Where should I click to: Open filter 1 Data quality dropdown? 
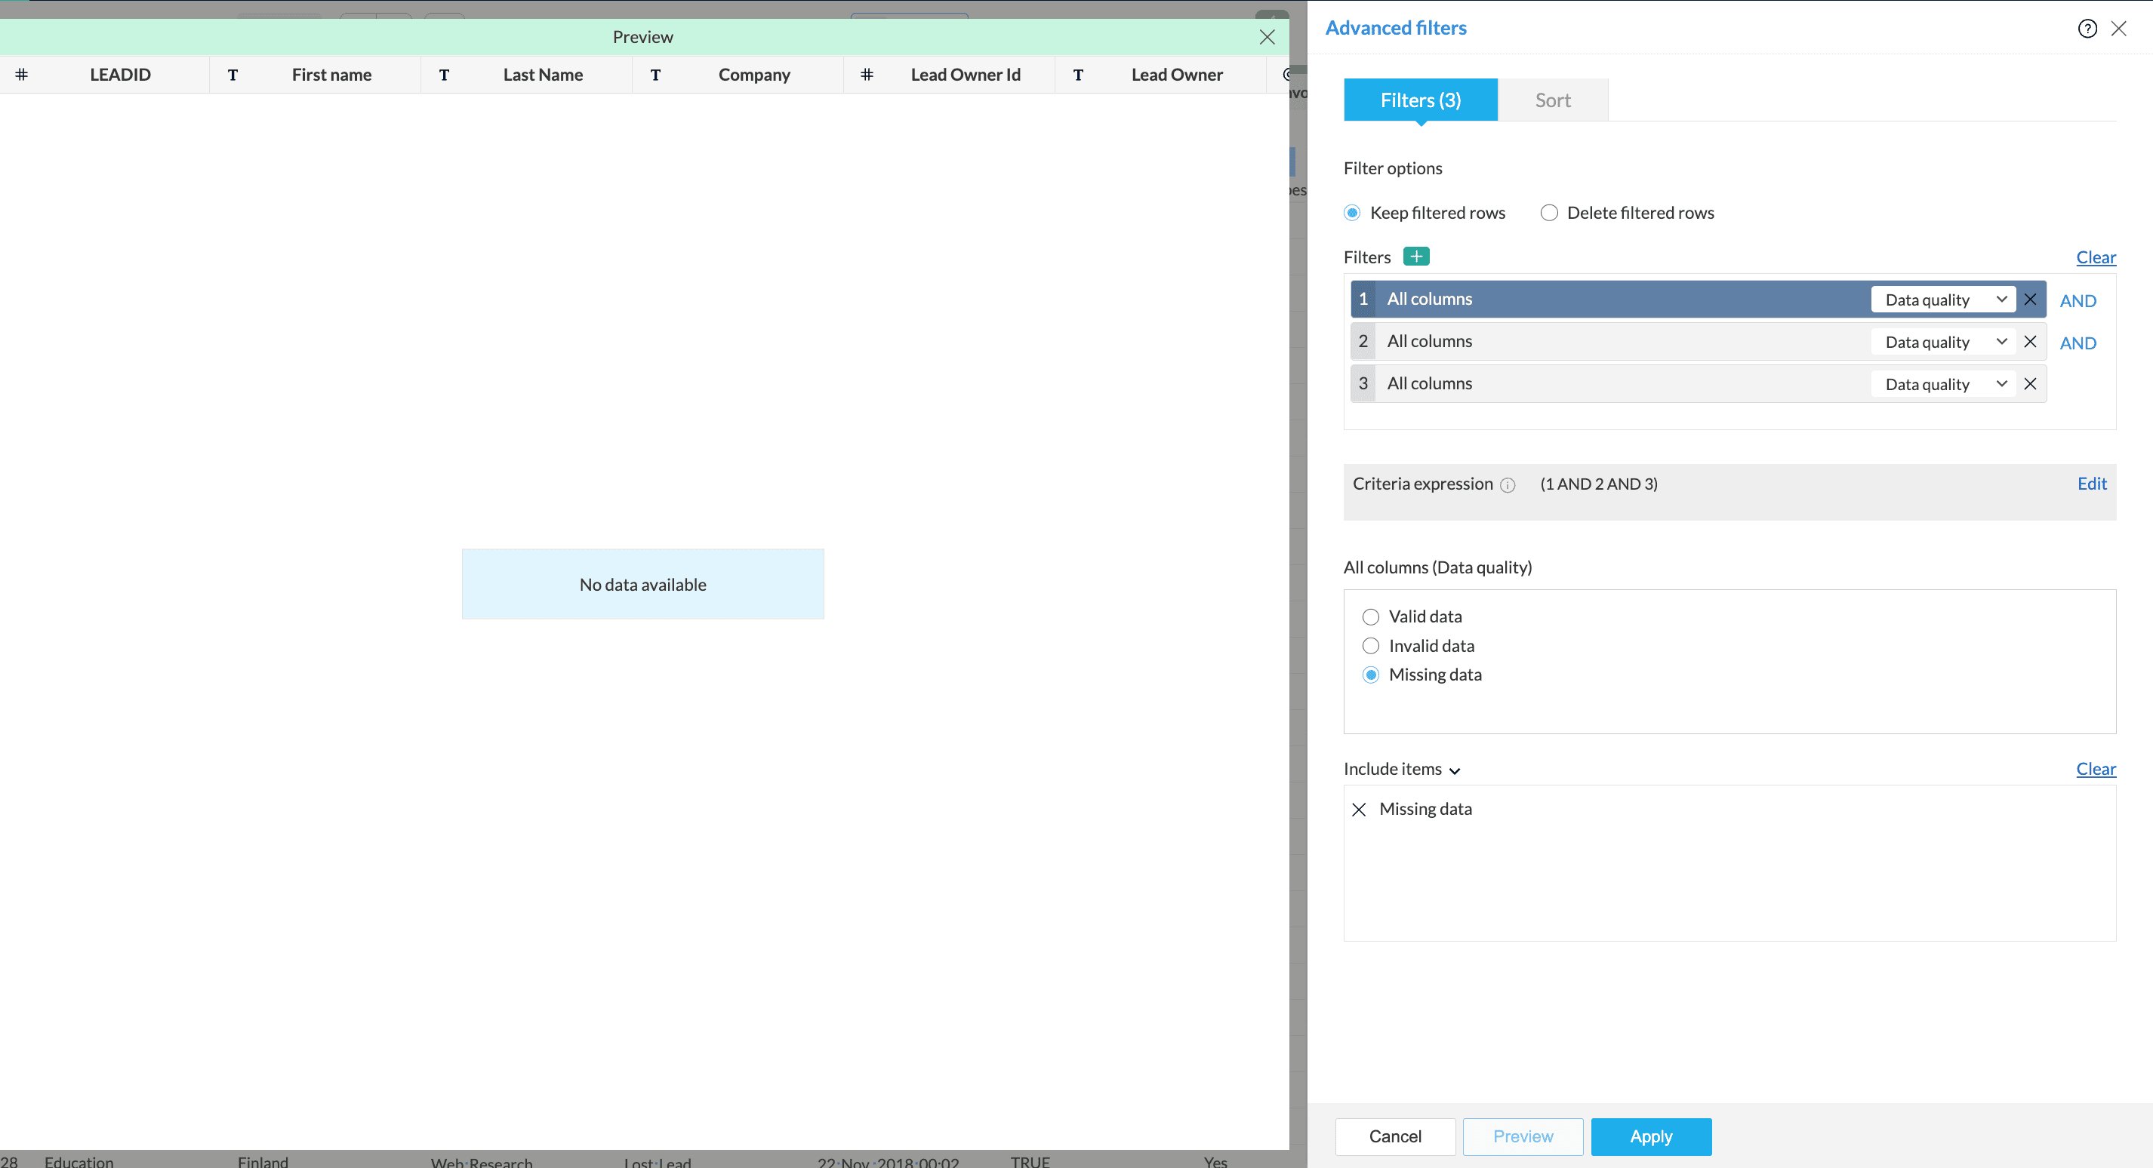(x=1943, y=300)
